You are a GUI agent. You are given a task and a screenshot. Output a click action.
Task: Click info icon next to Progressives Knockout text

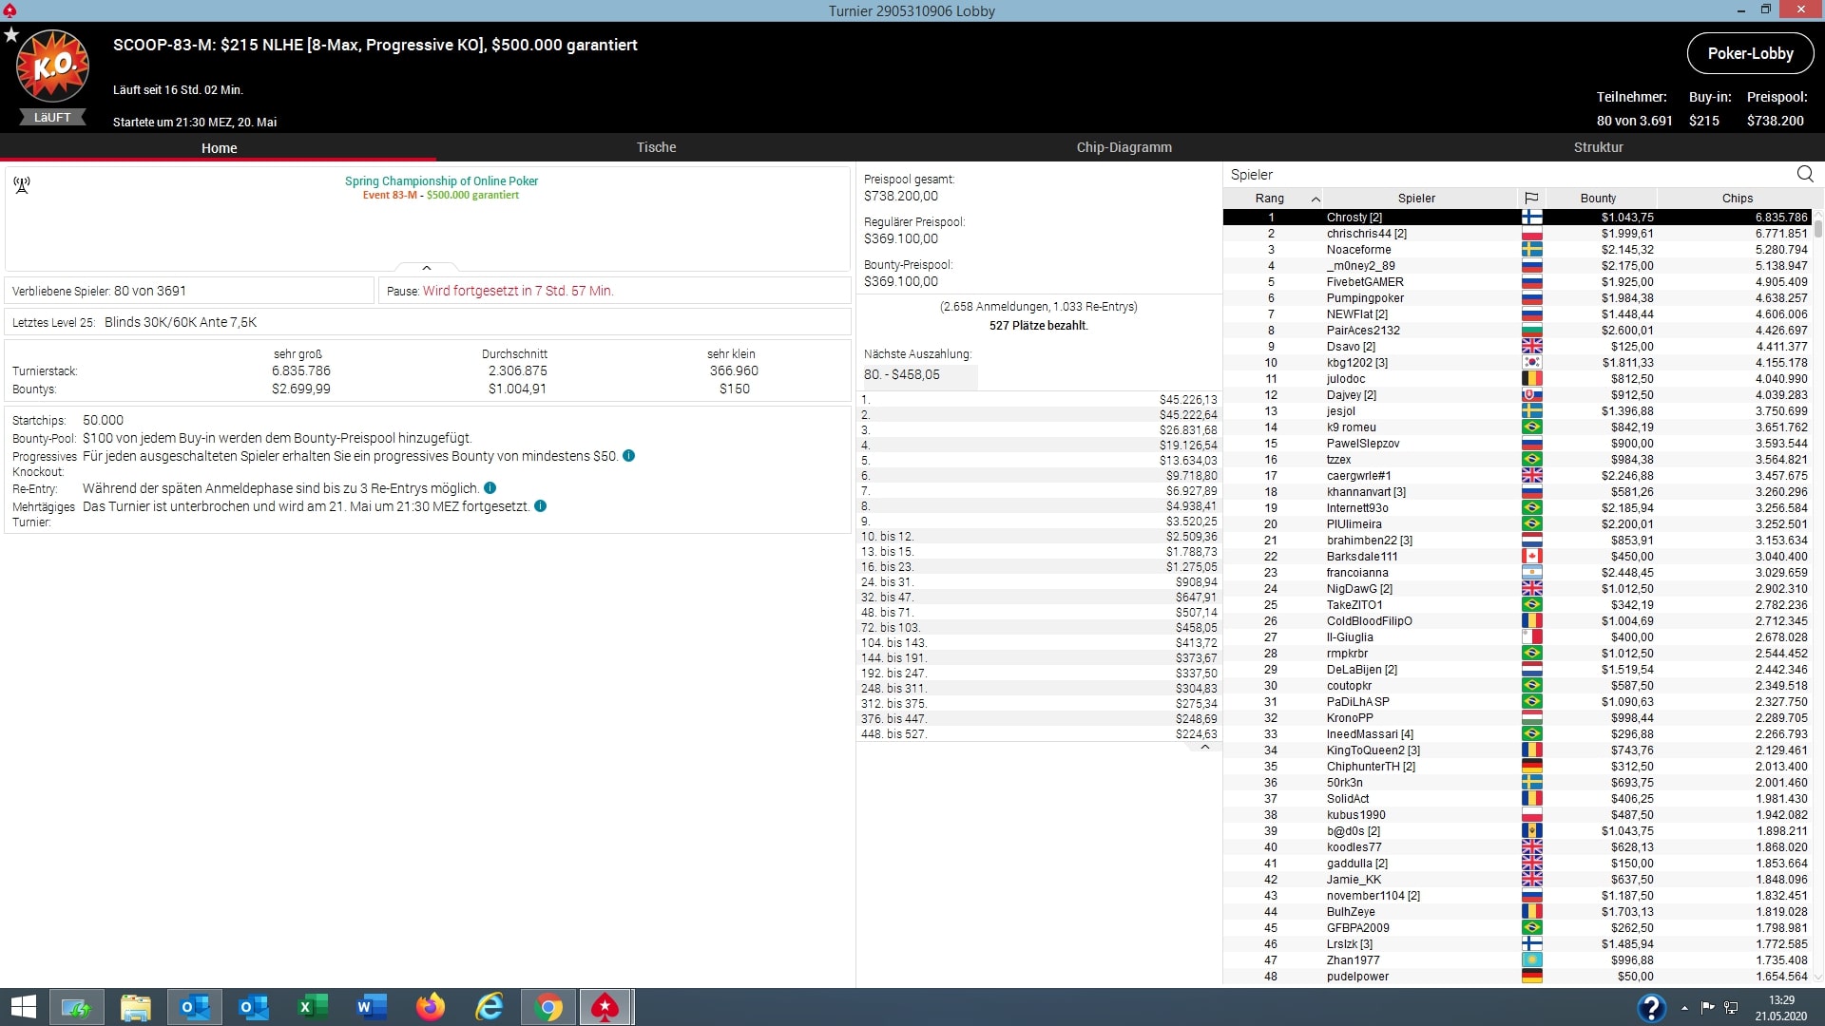tap(628, 456)
